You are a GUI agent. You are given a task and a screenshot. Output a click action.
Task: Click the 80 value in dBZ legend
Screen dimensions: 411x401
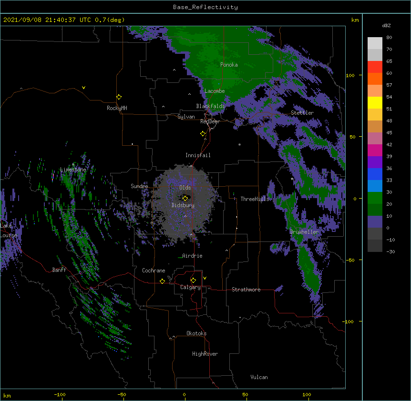click(x=389, y=38)
